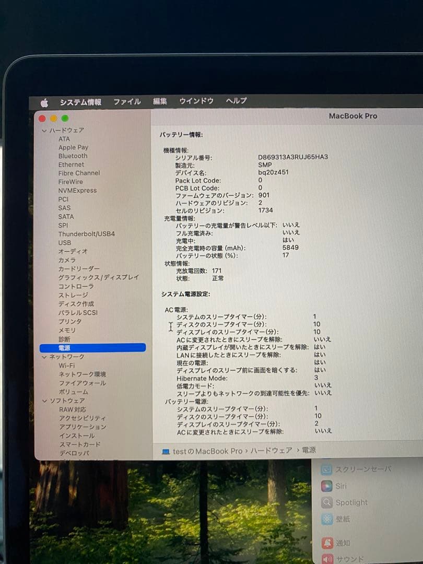Click the highlighted 電源 sidebar entry
The width and height of the screenshot is (423, 564).
(x=65, y=347)
